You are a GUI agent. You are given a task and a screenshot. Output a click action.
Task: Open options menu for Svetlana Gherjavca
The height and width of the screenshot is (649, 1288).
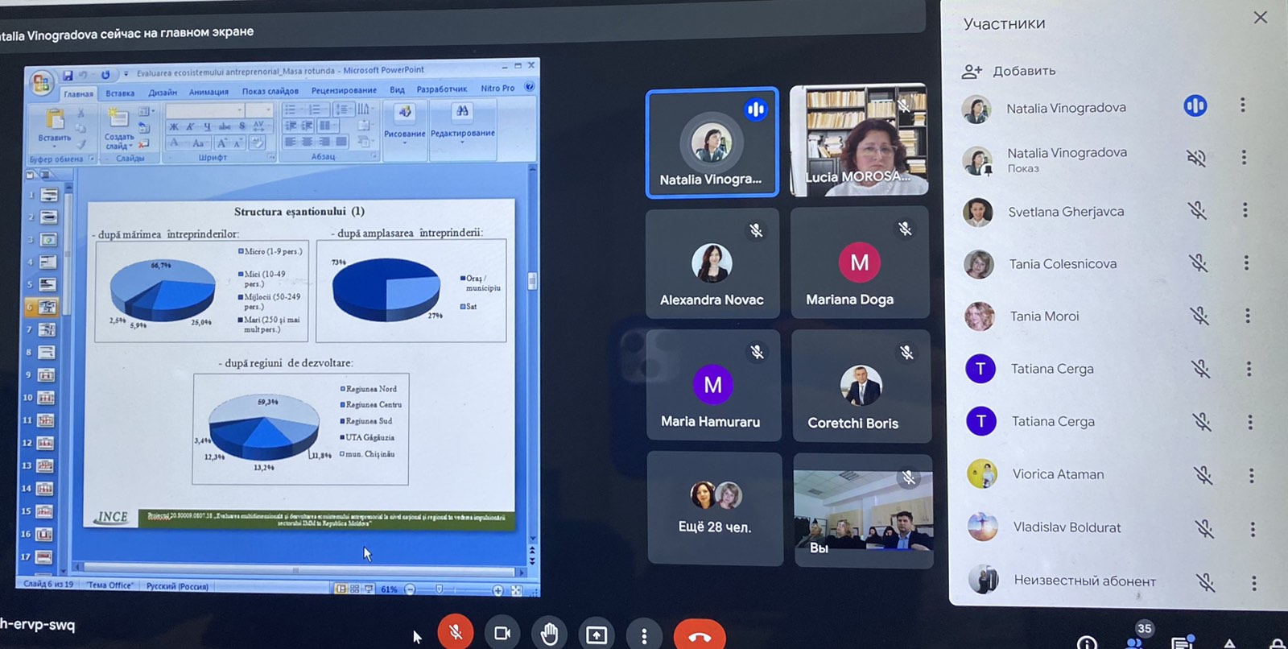coord(1245,210)
